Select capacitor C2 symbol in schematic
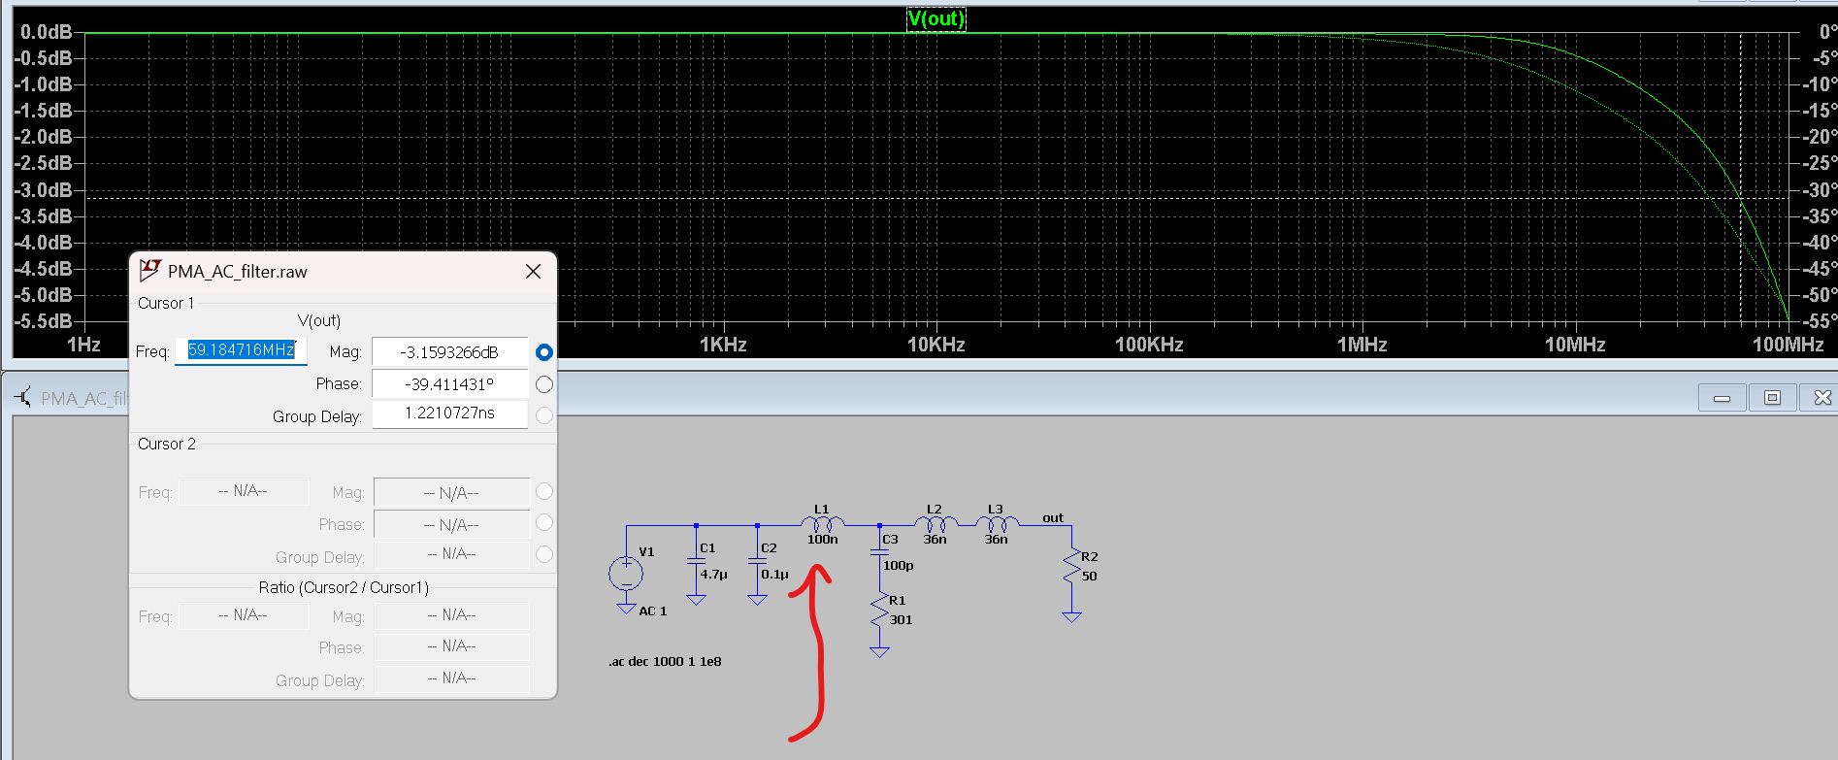The image size is (1838, 760). tap(757, 563)
